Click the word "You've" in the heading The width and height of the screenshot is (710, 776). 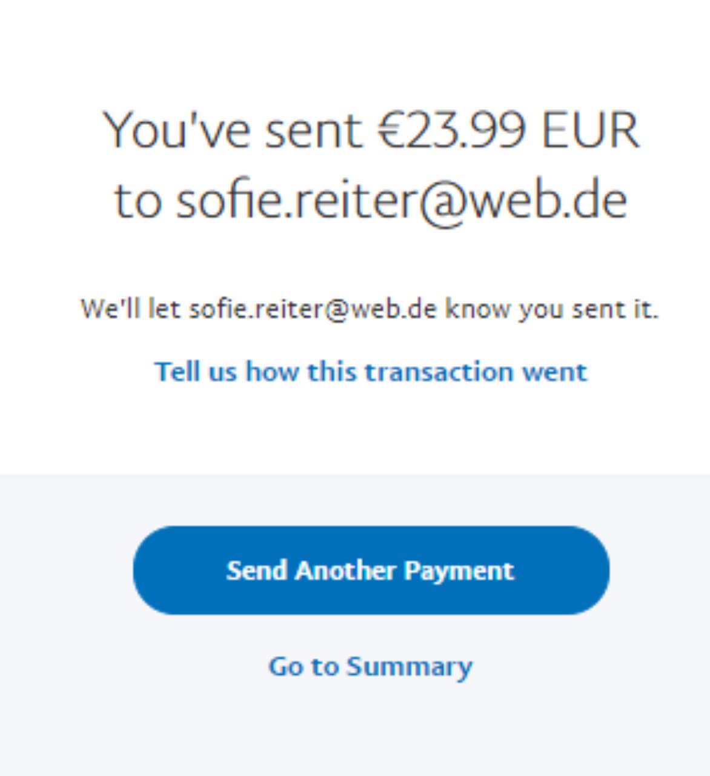click(177, 130)
